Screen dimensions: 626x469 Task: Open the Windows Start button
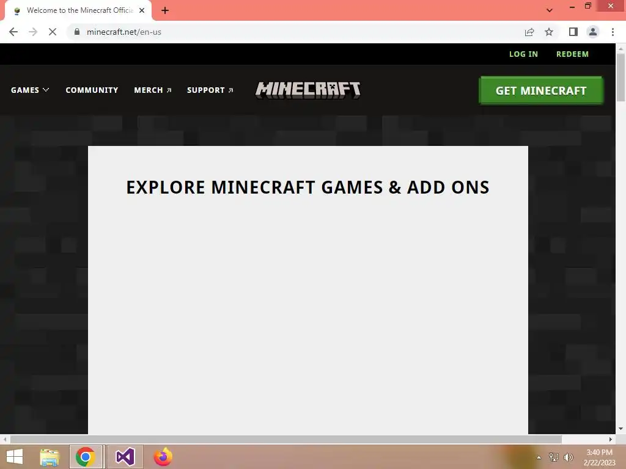pyautogui.click(x=15, y=457)
